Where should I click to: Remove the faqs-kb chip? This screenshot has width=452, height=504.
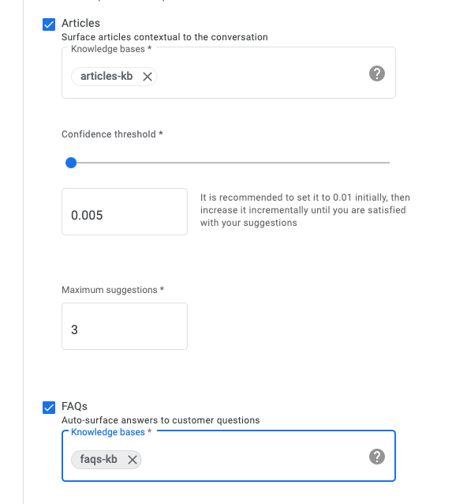(133, 460)
